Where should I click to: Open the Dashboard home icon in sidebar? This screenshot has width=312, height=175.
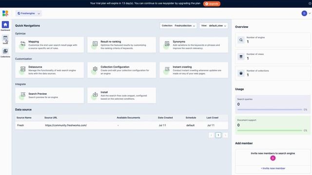5,25
